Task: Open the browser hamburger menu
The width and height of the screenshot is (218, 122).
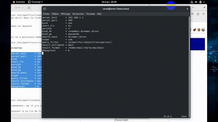Action: 203,14
